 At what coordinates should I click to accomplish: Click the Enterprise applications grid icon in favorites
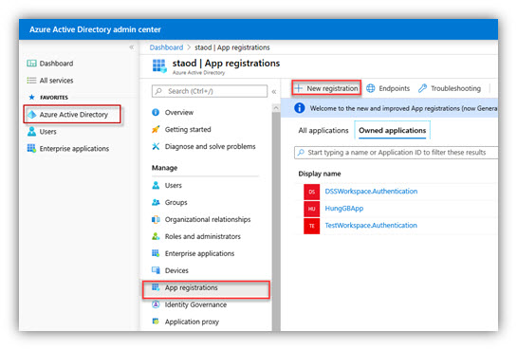click(31, 148)
